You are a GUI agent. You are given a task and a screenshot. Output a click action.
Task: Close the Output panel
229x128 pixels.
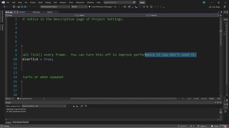pyautogui.click(x=220, y=103)
